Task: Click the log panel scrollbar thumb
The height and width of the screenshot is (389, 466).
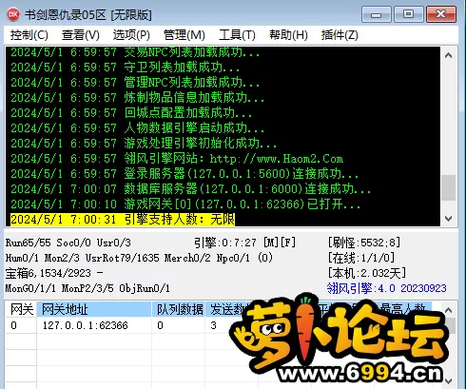Action: click(x=448, y=187)
